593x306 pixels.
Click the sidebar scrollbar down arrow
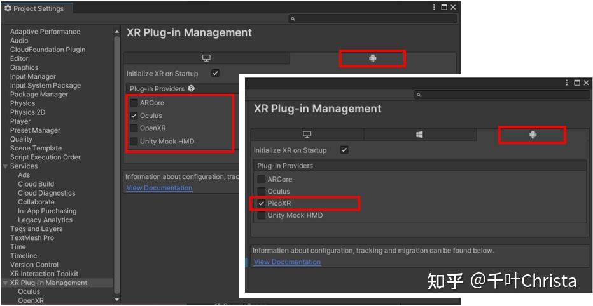pyautogui.click(x=116, y=299)
